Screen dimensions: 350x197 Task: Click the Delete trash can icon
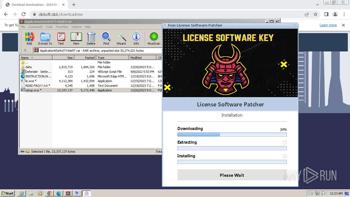[91, 39]
